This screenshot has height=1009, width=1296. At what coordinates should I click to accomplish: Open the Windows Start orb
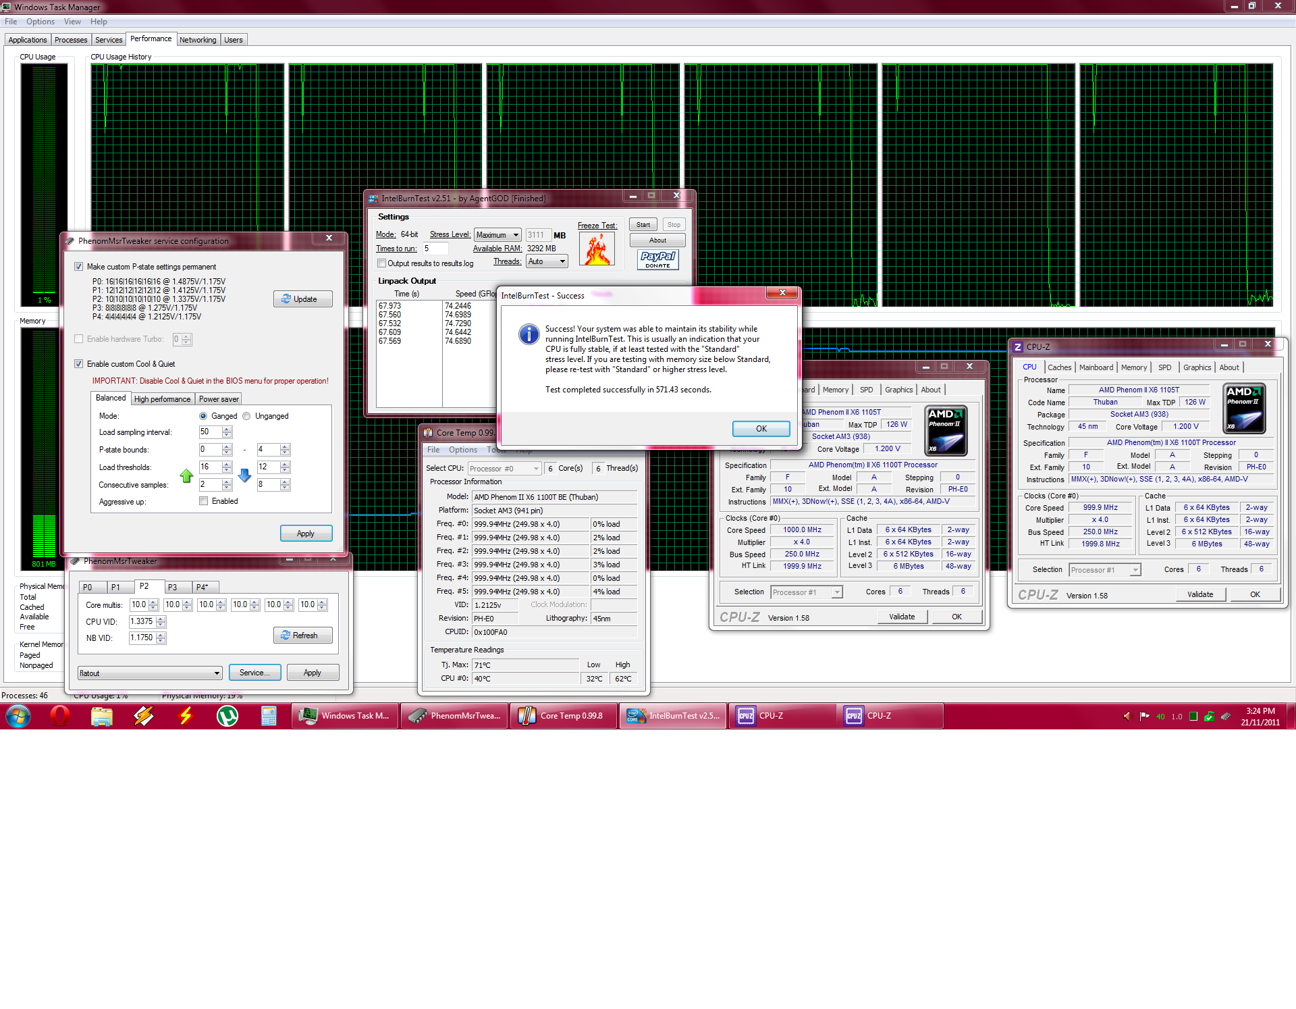(x=18, y=716)
